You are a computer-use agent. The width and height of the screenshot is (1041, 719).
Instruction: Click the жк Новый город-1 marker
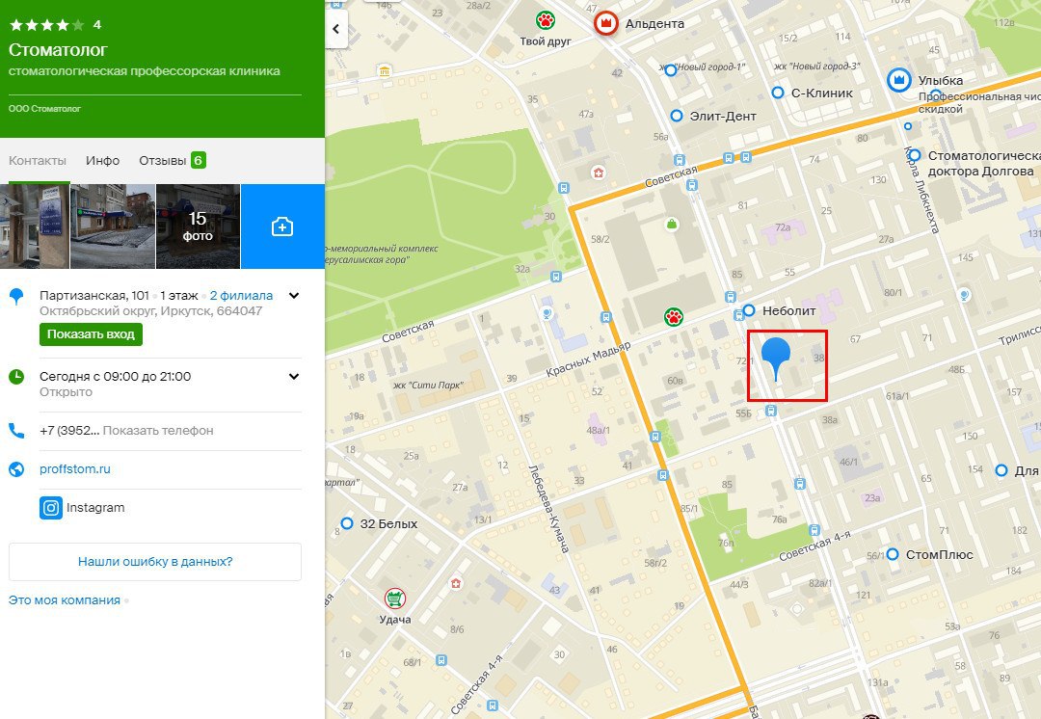[x=671, y=69]
